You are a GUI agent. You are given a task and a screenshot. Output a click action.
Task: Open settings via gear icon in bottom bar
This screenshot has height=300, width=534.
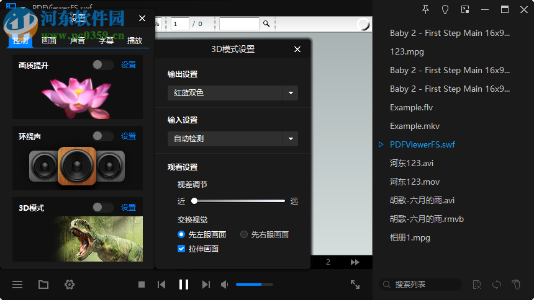click(x=70, y=285)
